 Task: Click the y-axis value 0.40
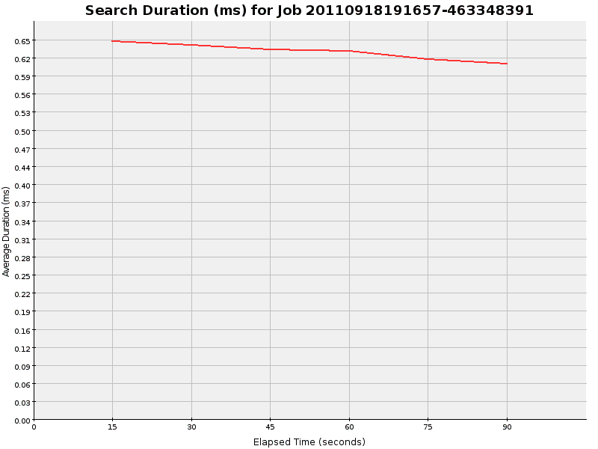click(x=22, y=186)
